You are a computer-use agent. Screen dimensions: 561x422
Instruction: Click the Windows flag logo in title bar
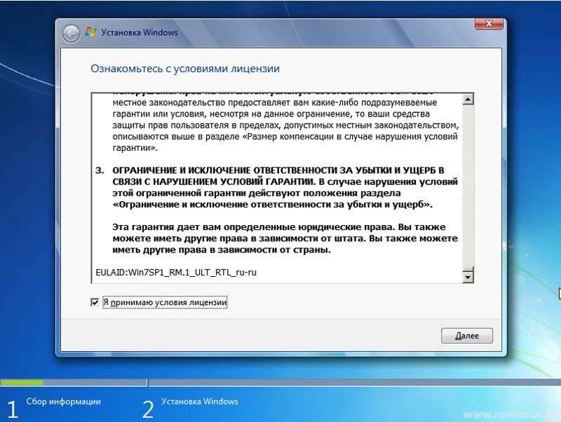pyautogui.click(x=90, y=32)
